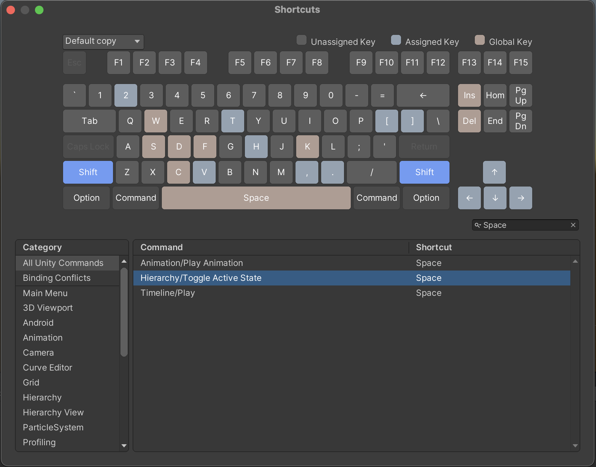Open the Default copy profile dropdown

(x=103, y=41)
